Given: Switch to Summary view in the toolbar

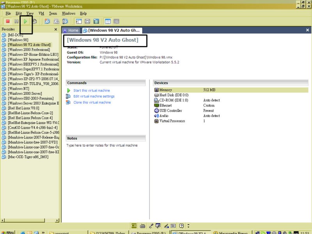Looking at the screenshot, I should click(x=108, y=21).
